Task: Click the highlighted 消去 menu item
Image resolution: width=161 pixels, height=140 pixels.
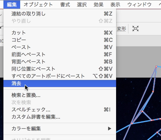Action: [60, 83]
